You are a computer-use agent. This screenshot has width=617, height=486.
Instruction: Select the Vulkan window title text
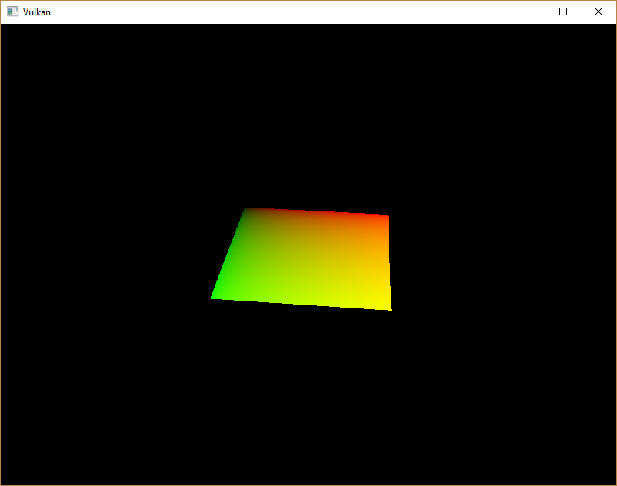pos(36,12)
